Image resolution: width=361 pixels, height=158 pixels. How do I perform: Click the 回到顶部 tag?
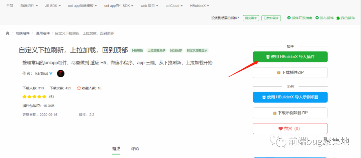point(176,50)
